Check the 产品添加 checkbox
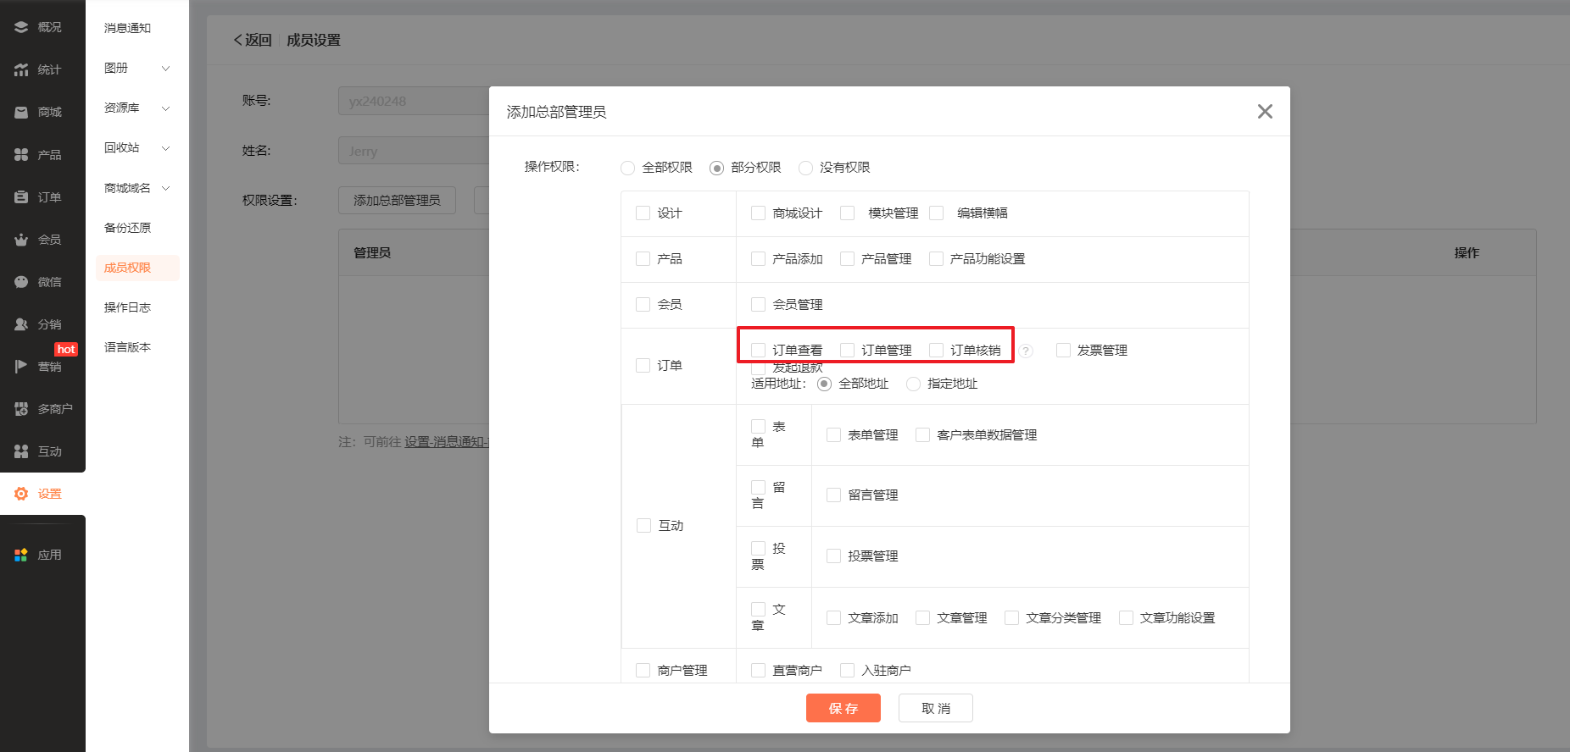Image resolution: width=1570 pixels, height=752 pixels. [758, 258]
